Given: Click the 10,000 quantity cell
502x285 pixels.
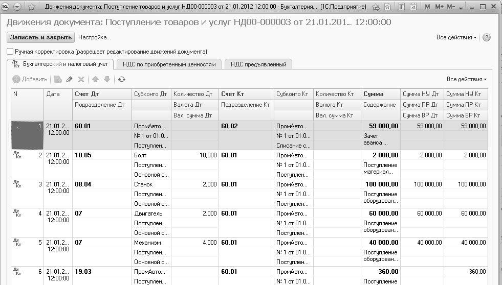Looking at the screenshot, I should click(195, 155).
